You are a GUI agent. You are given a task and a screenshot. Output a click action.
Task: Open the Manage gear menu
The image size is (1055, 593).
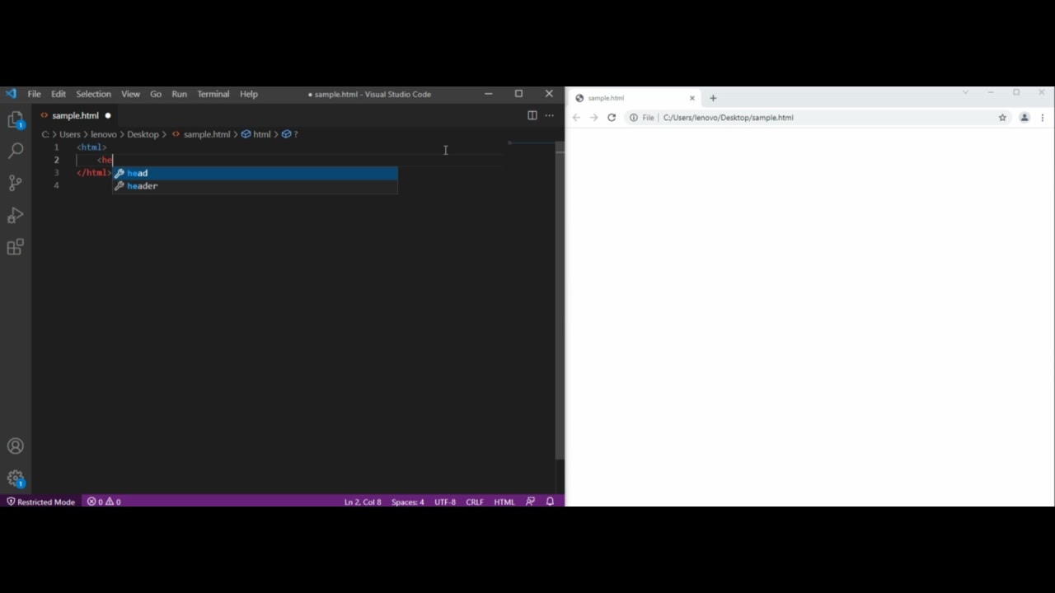(15, 479)
